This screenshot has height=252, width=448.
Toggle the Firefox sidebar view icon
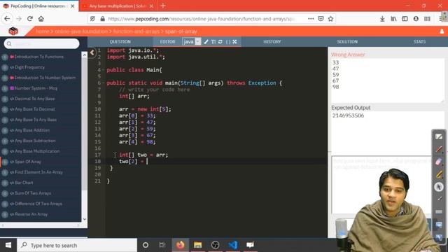point(405,19)
